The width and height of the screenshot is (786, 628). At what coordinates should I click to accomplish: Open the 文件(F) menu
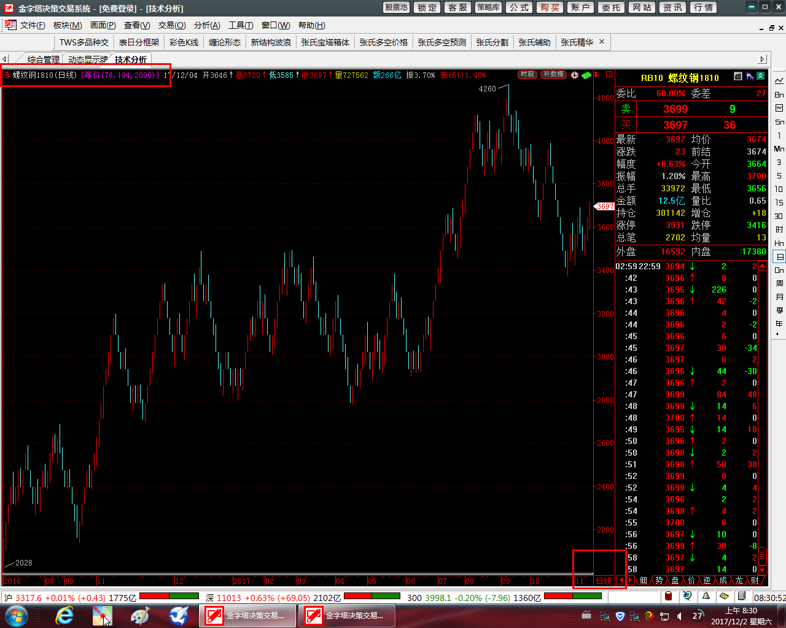[x=32, y=25]
